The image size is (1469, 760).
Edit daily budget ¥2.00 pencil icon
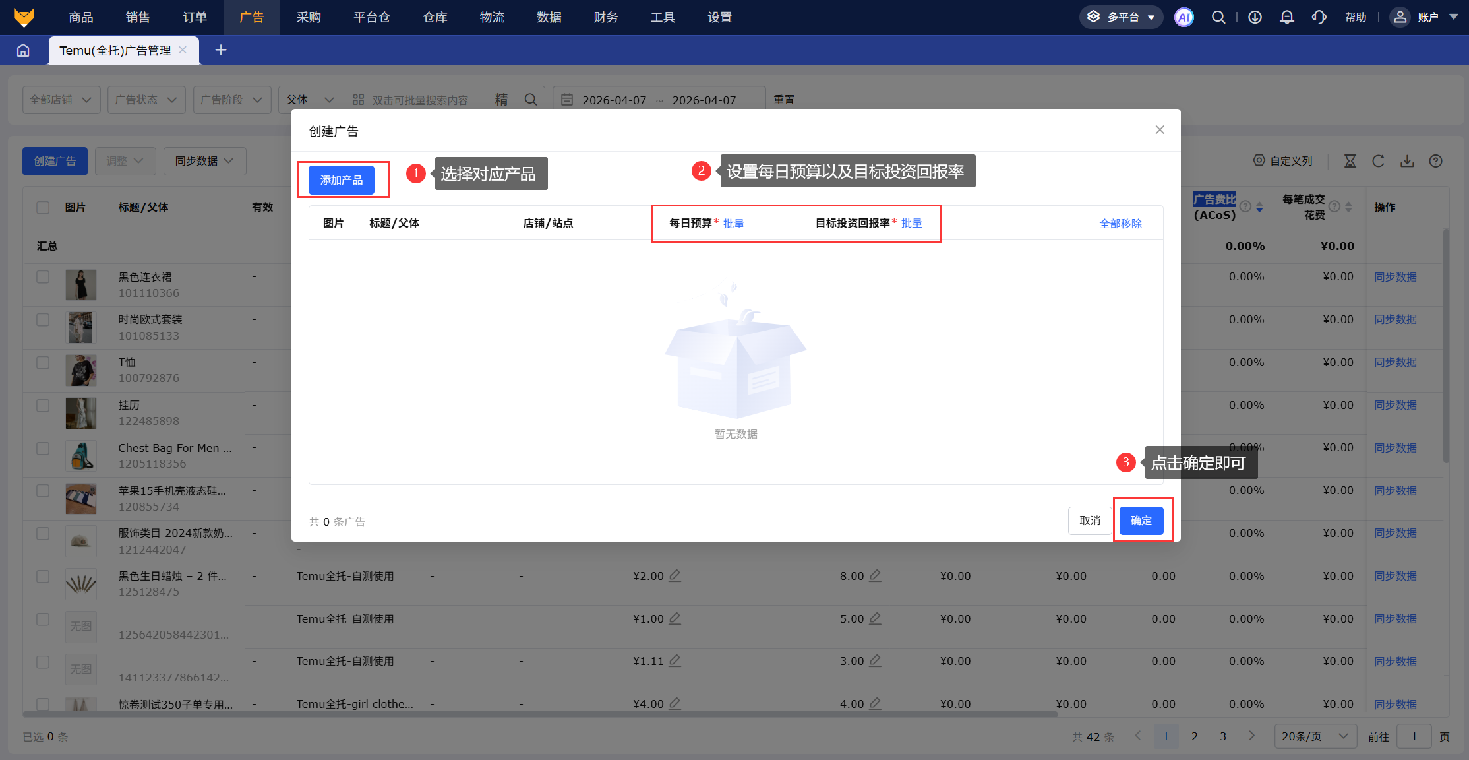coord(675,576)
